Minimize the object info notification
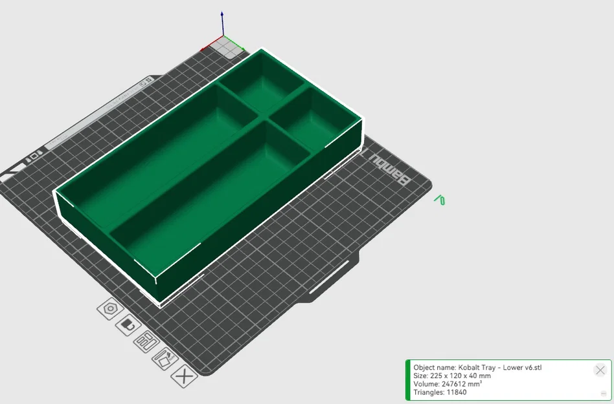Image resolution: width=614 pixels, height=404 pixels. pos(604,394)
